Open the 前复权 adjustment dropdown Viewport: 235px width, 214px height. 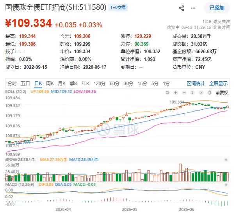click(x=222, y=93)
